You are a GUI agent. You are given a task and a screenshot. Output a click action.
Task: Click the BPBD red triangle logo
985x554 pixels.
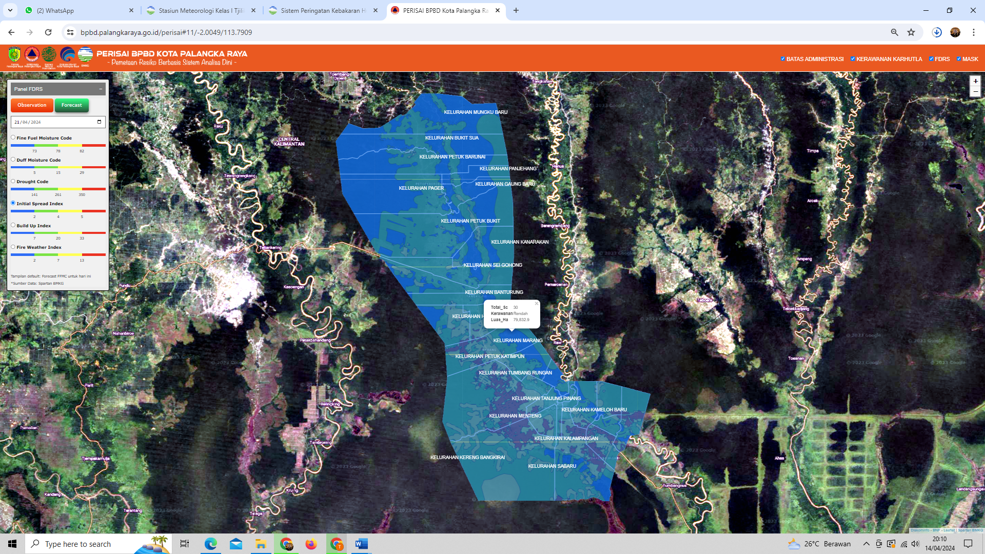(32, 55)
